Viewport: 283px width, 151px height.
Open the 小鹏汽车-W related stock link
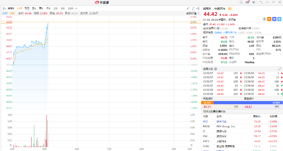[229, 32]
